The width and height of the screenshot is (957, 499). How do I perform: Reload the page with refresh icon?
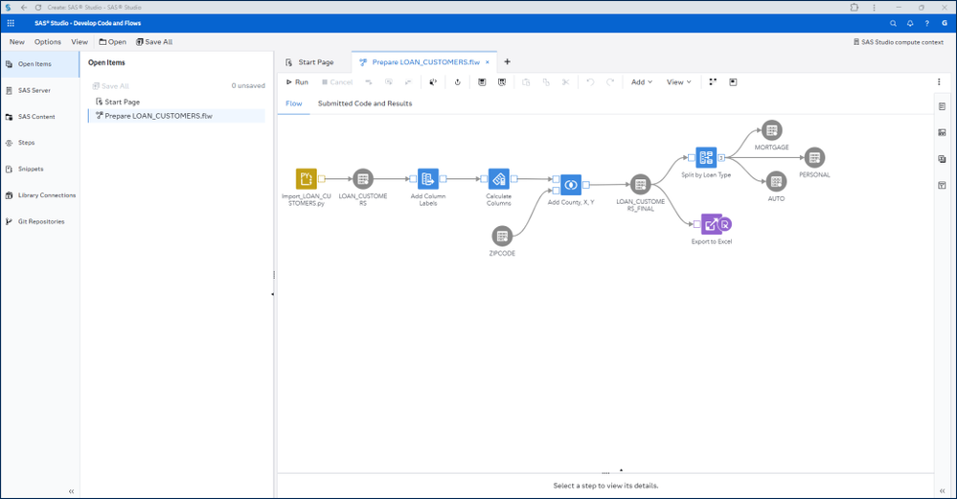(x=38, y=8)
